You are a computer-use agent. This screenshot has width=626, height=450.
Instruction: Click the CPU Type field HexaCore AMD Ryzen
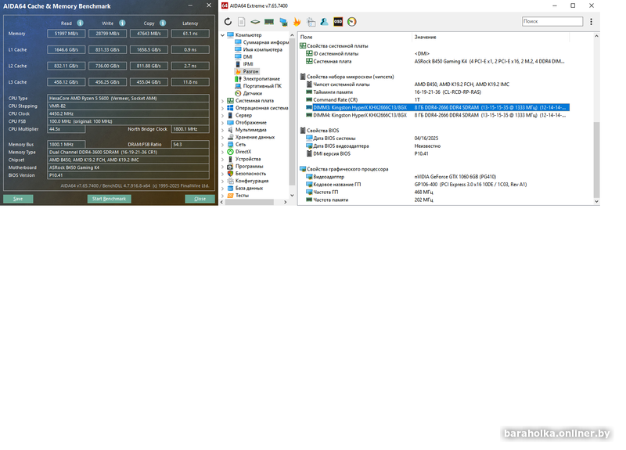pyautogui.click(x=128, y=99)
